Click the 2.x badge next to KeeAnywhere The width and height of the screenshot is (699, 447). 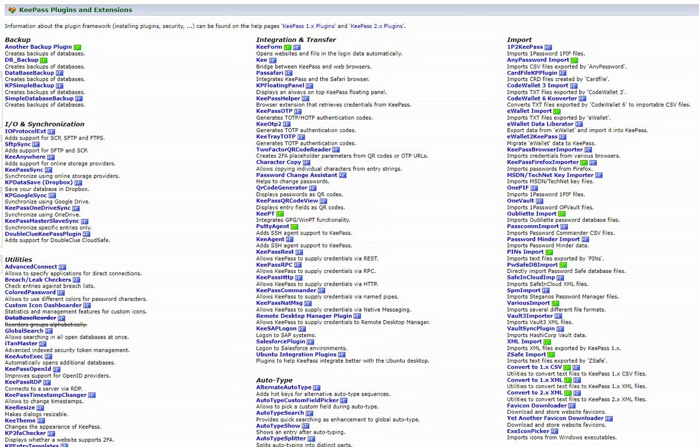click(51, 157)
